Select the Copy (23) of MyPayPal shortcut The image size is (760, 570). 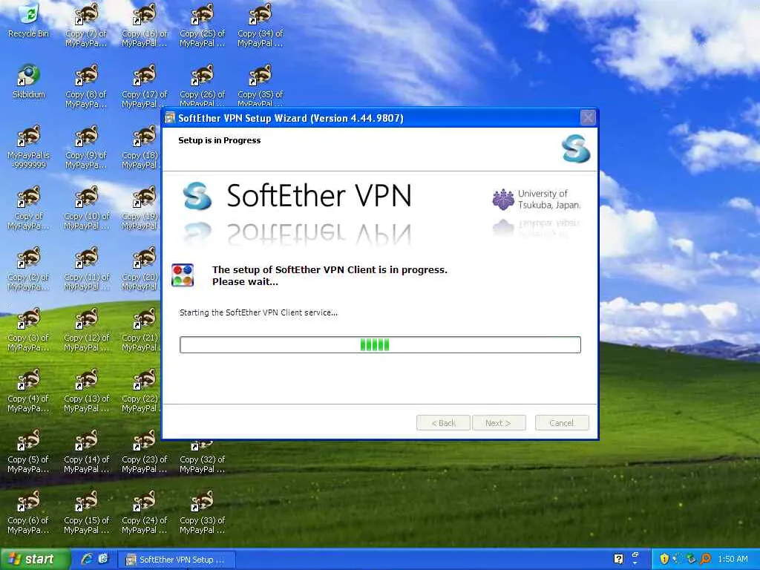145,451
